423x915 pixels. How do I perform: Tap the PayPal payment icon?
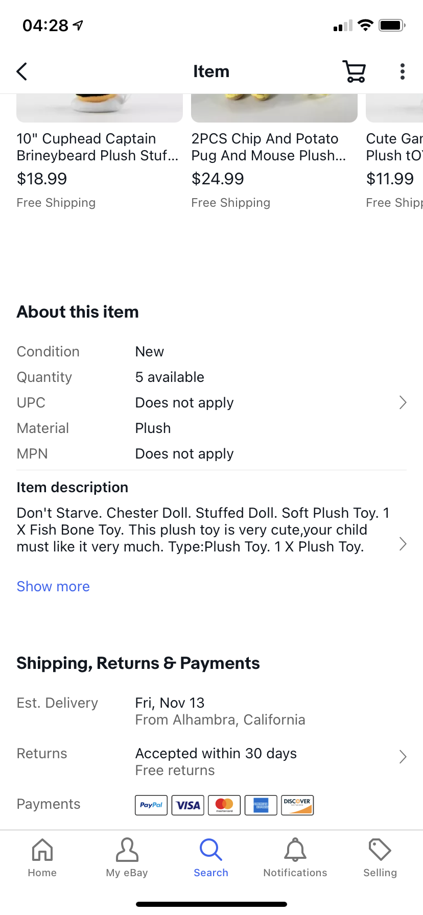(x=151, y=805)
